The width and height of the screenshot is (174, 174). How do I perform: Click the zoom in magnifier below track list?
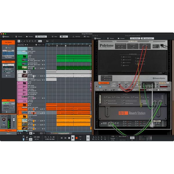(x=21, y=133)
